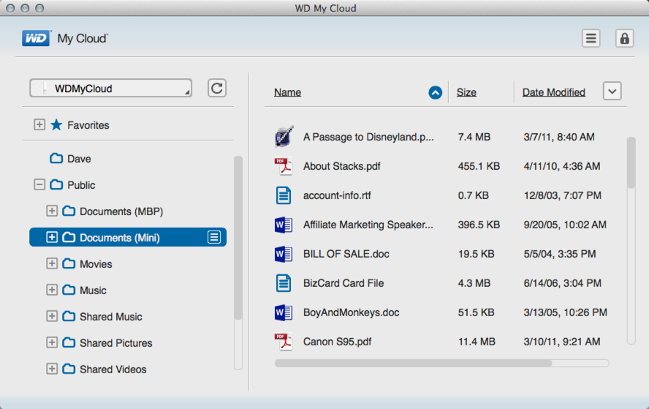
Task: Select the Dave folder label
Action: (79, 159)
